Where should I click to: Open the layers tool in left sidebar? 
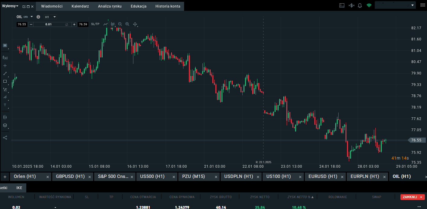click(5, 125)
